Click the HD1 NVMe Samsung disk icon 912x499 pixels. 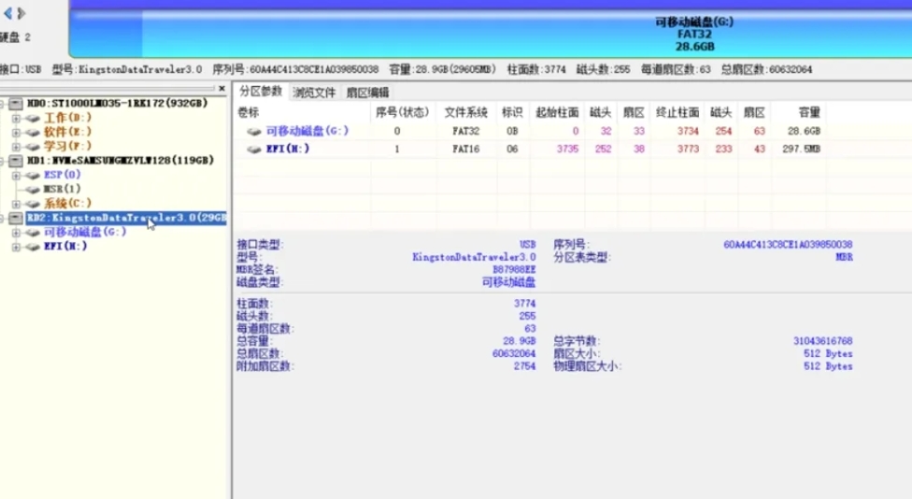[x=17, y=160]
